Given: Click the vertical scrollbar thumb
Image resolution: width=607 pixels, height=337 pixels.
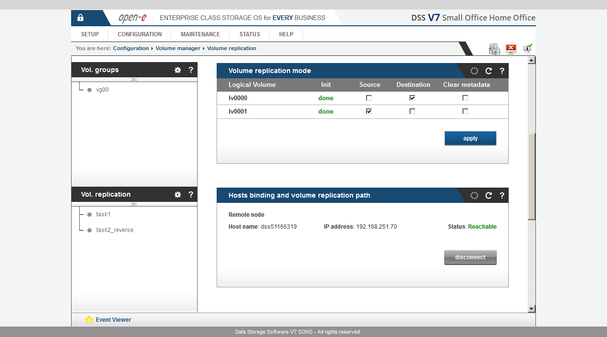Looking at the screenshot, I should (x=532, y=177).
